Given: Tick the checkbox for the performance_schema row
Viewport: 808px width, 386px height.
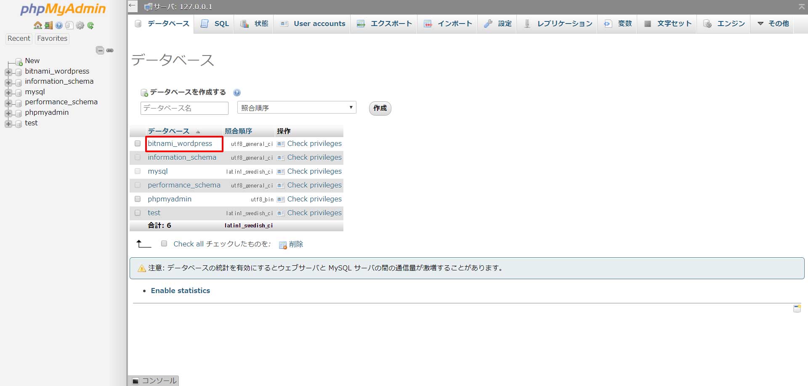Looking at the screenshot, I should (138, 185).
